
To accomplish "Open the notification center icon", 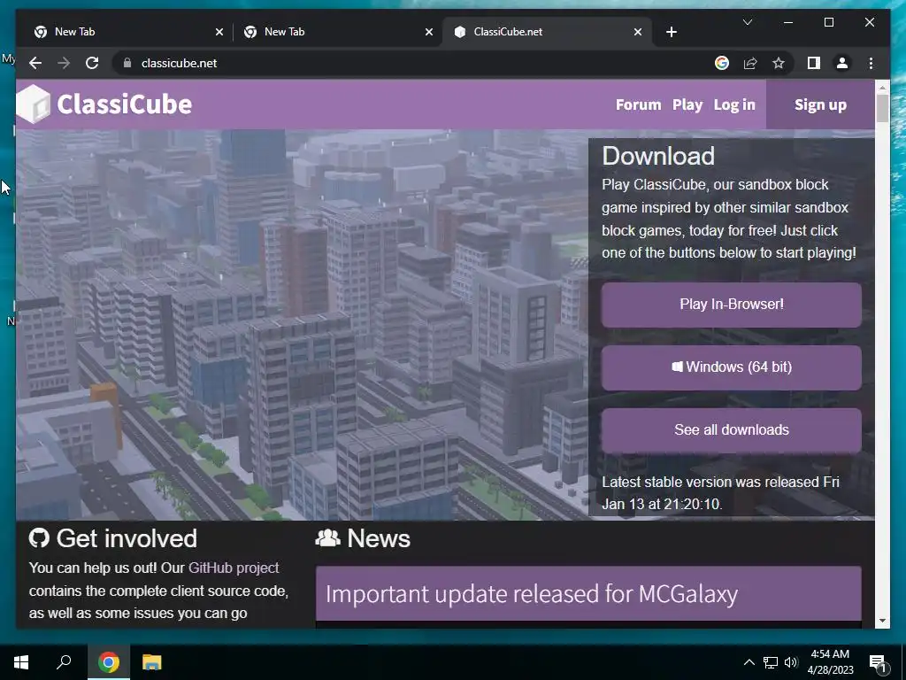I will (878, 662).
